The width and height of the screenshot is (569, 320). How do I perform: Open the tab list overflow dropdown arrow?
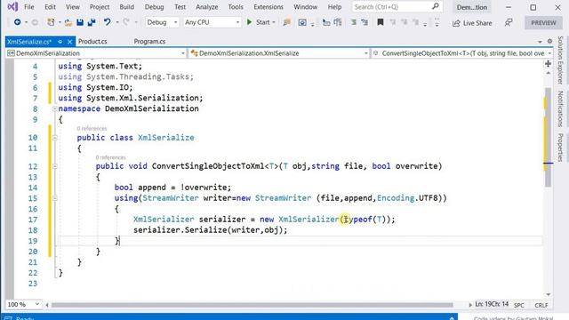click(540, 42)
